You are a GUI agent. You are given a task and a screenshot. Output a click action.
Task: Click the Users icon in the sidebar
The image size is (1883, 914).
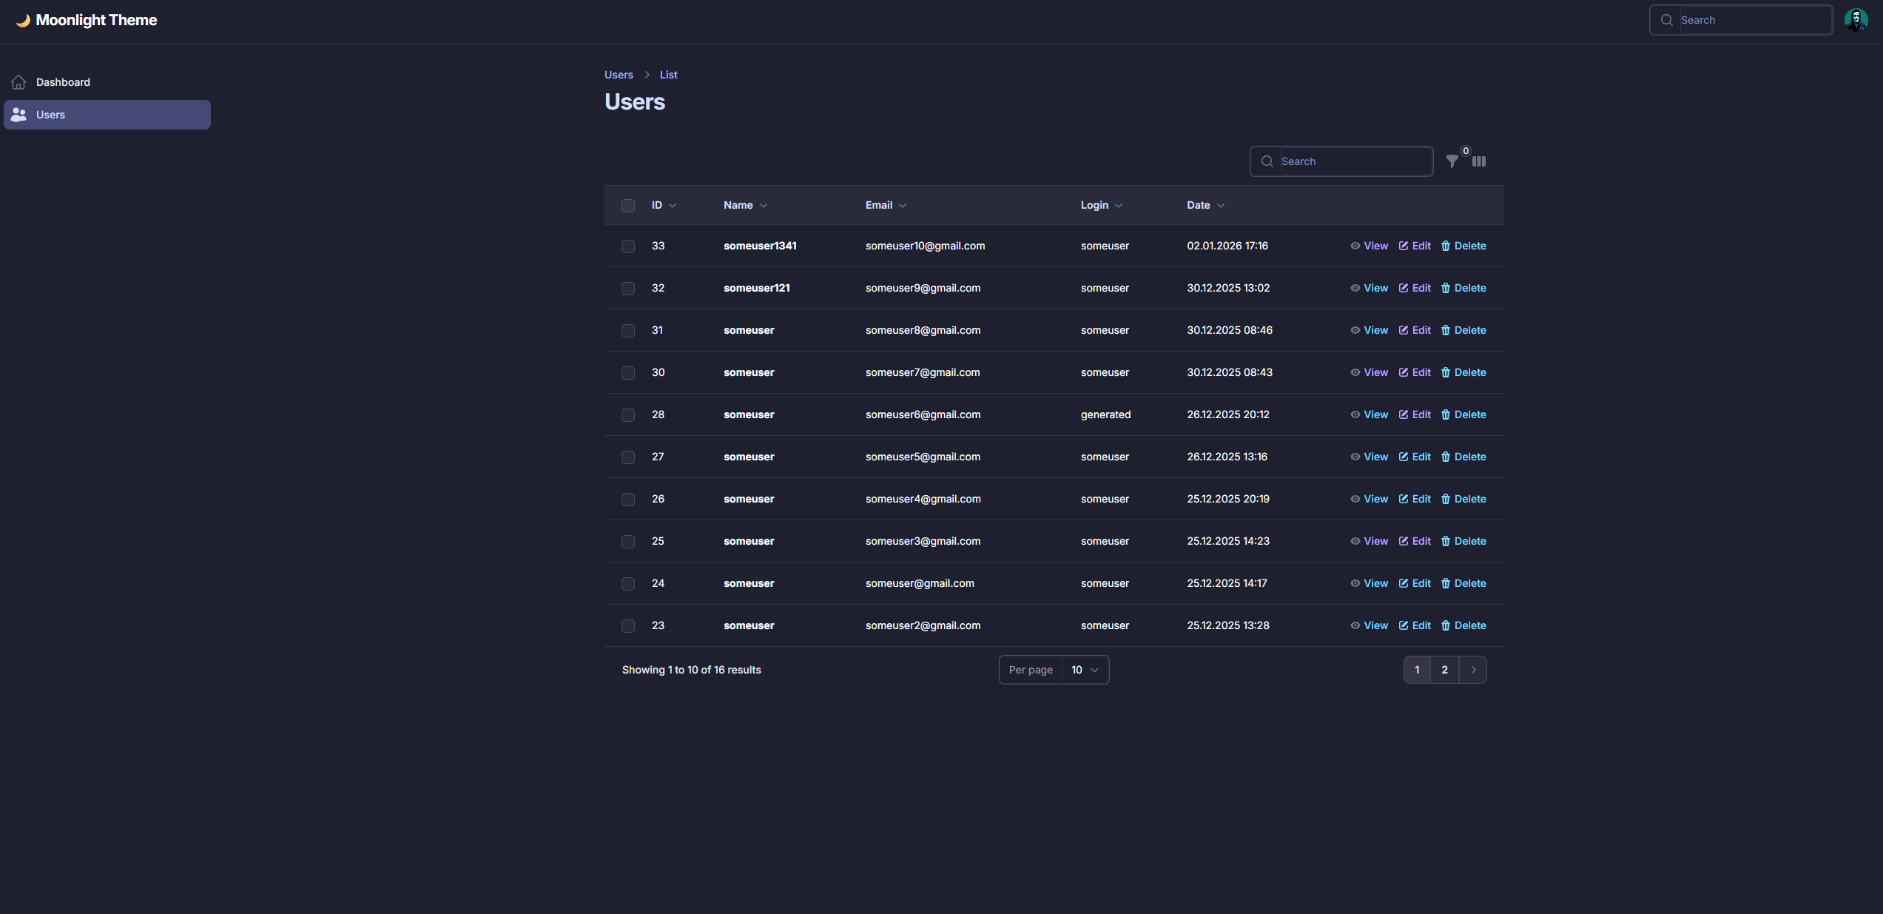pyautogui.click(x=18, y=115)
